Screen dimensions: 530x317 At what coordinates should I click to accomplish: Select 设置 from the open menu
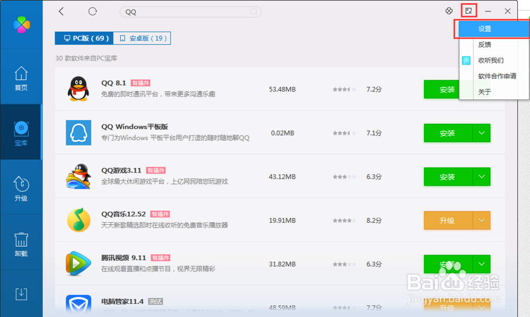[492, 29]
